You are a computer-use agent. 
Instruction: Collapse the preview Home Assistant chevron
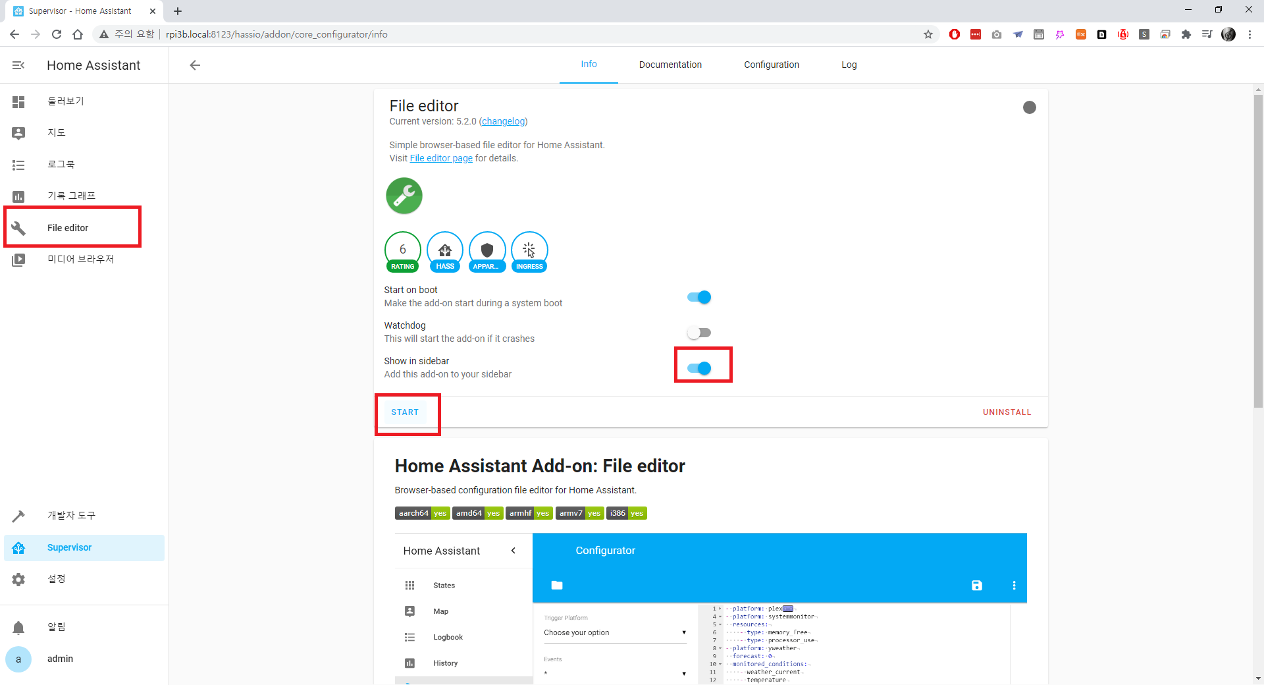513,551
